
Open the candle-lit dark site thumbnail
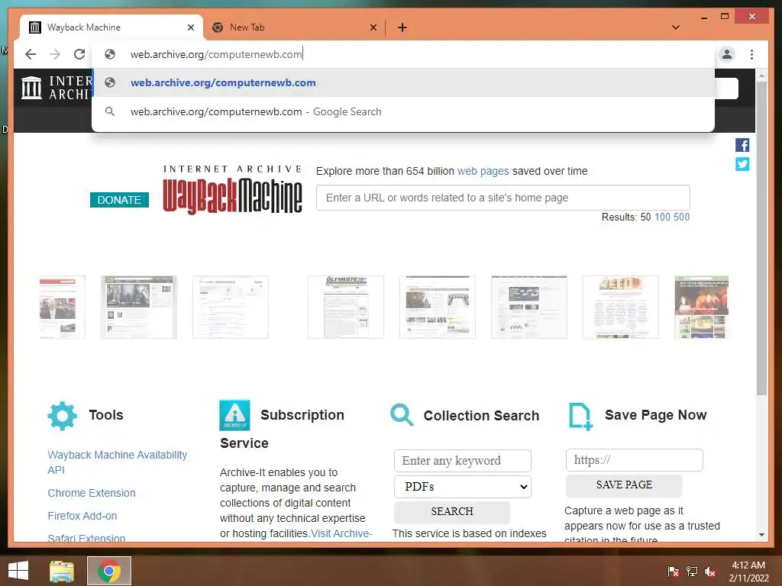pos(701,307)
